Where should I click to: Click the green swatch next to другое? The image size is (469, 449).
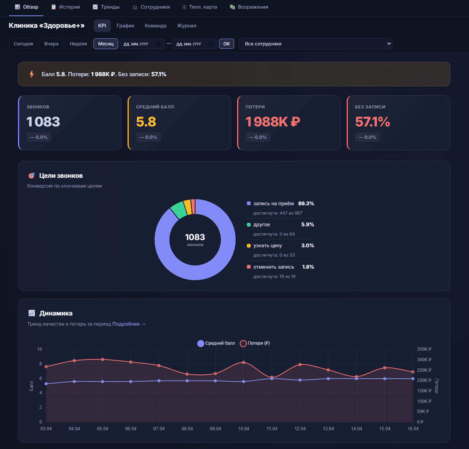pyautogui.click(x=248, y=224)
